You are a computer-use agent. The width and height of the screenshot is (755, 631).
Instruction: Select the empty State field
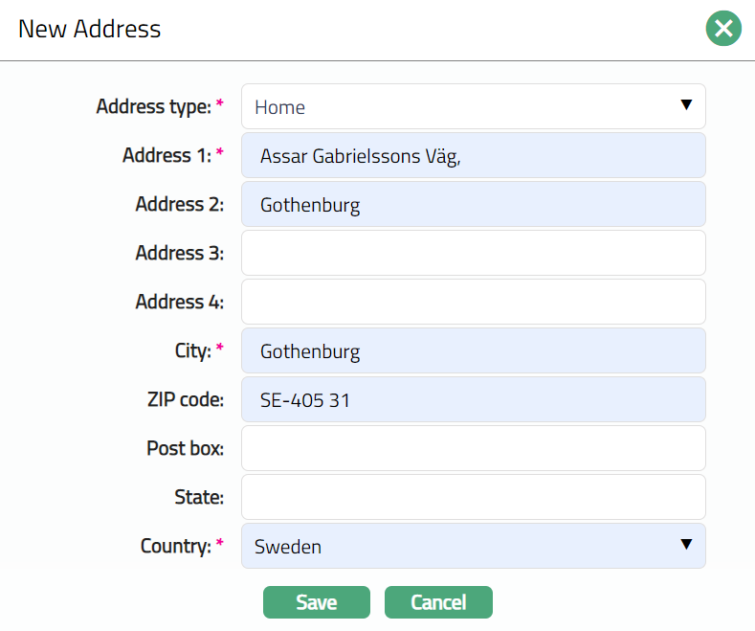[473, 497]
